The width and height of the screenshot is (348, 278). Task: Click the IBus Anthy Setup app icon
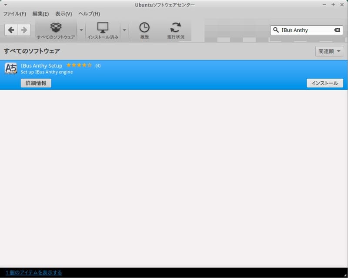[10, 68]
